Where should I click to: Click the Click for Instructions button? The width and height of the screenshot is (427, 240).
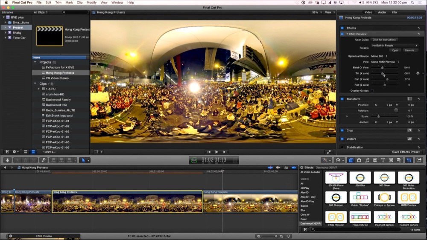384,40
